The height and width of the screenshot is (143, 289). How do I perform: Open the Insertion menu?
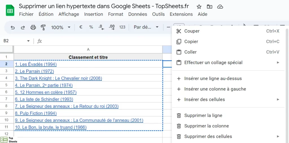pos(93,14)
